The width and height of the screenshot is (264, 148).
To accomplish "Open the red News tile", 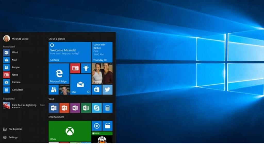I will [x=75, y=68].
